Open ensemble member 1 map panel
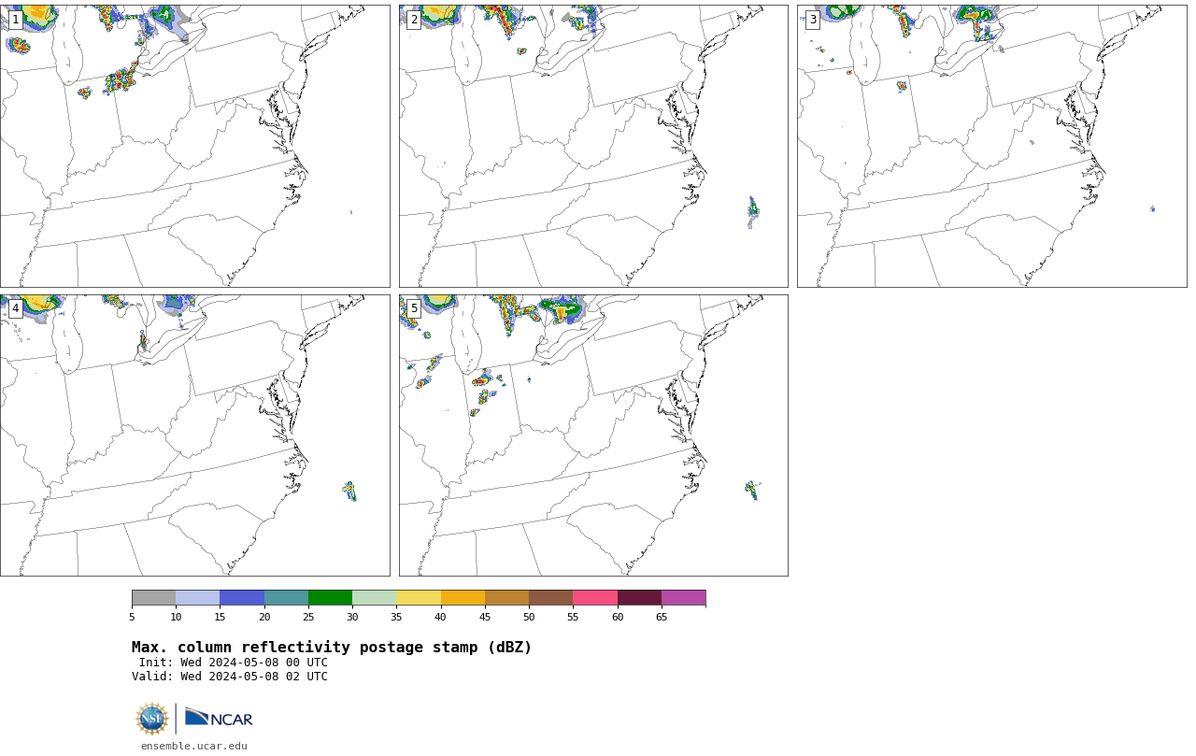1196x756 pixels. pos(194,146)
